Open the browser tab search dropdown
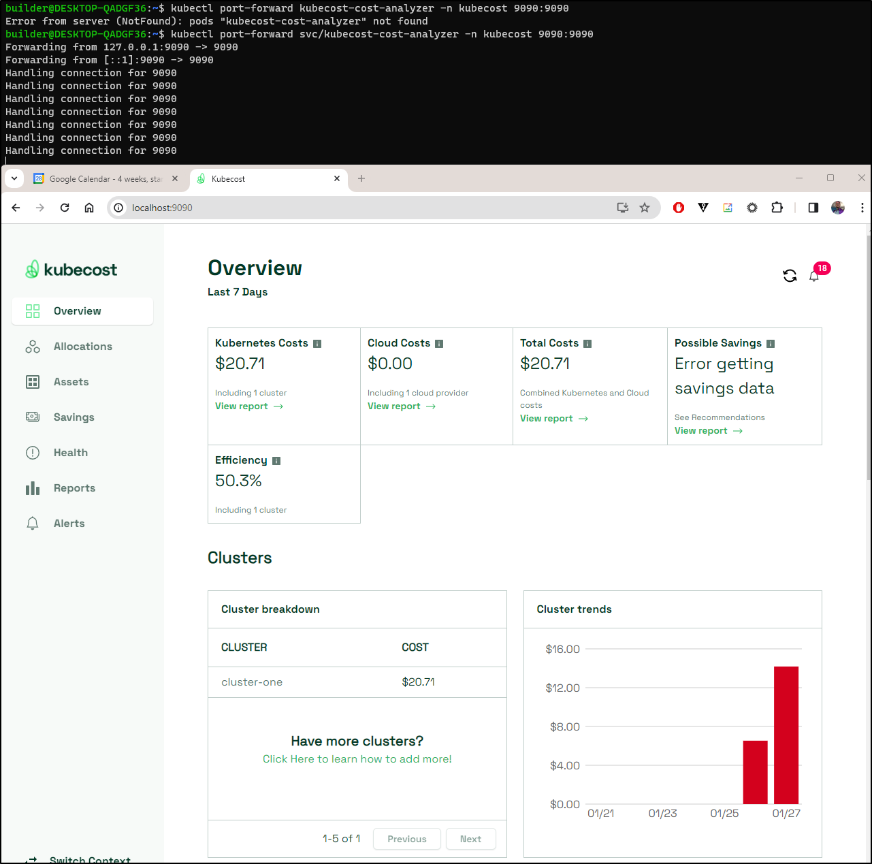Screen dimensions: 872x864 point(14,178)
